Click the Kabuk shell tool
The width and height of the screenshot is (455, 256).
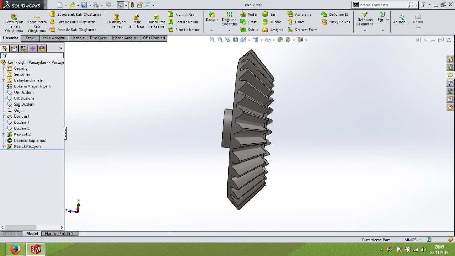tap(250, 30)
